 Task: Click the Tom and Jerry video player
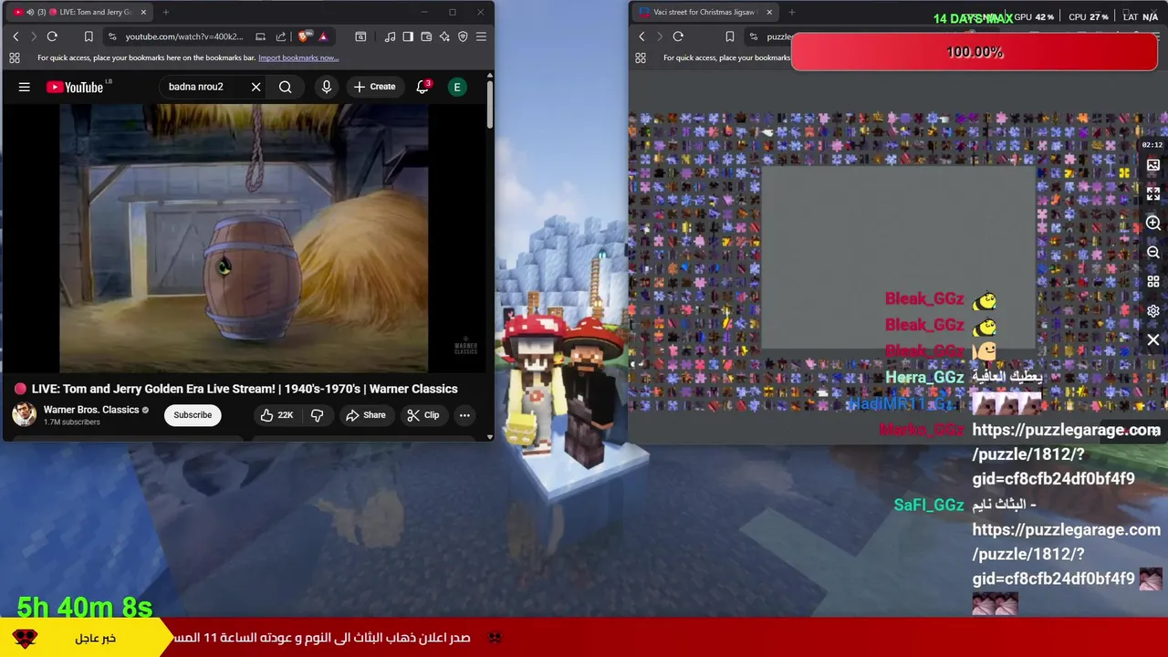coord(244,237)
